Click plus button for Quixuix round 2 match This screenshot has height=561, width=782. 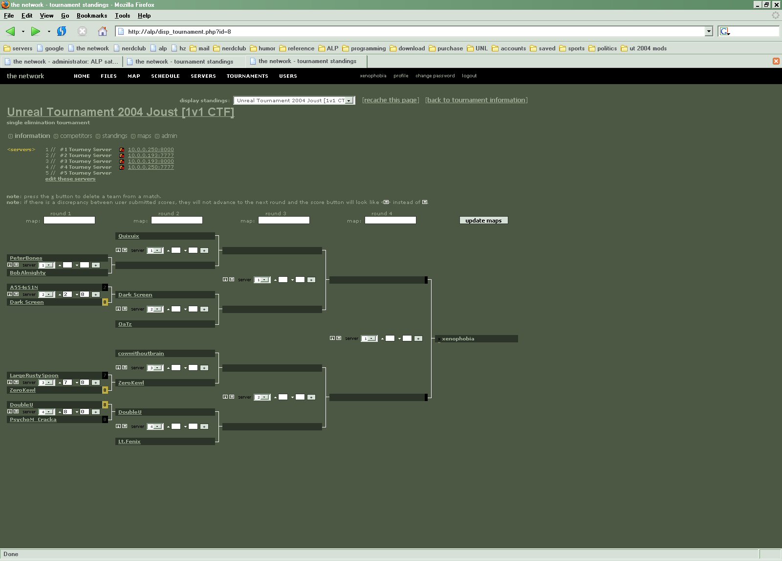[x=204, y=250]
